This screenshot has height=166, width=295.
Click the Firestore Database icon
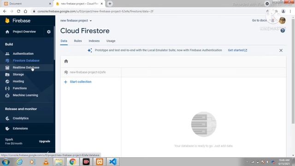pyautogui.click(x=7, y=60)
